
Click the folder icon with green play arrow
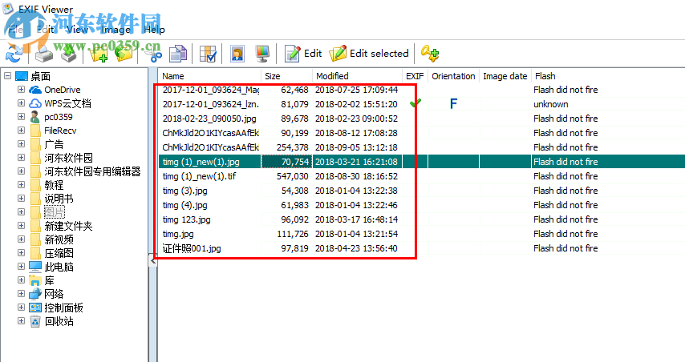124,54
